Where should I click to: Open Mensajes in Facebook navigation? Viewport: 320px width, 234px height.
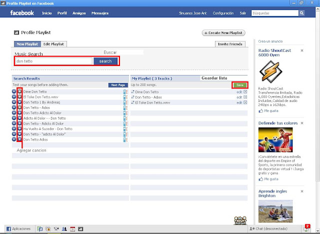coord(100,13)
